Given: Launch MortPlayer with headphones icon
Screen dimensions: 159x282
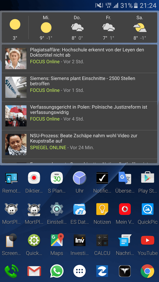Looking at the screenshot, I should pyautogui.click(x=11, y=209).
